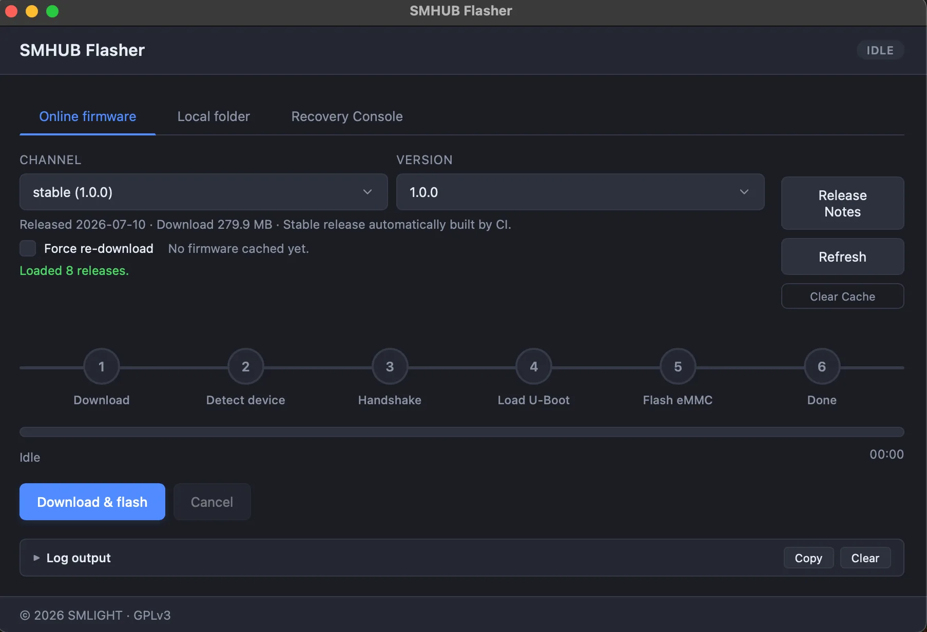The image size is (927, 632).
Task: Open the Local folder tab
Action: (214, 116)
